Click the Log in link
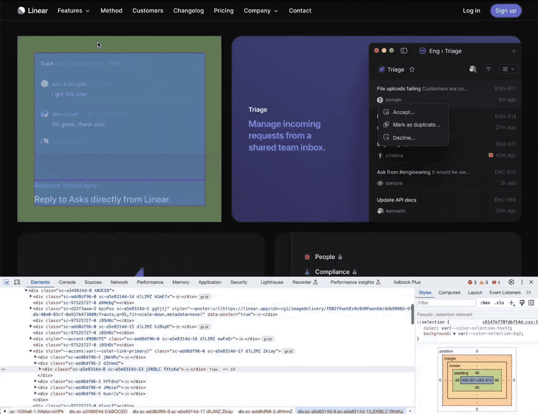Screen dimensions: 538x414 (x=471, y=10)
